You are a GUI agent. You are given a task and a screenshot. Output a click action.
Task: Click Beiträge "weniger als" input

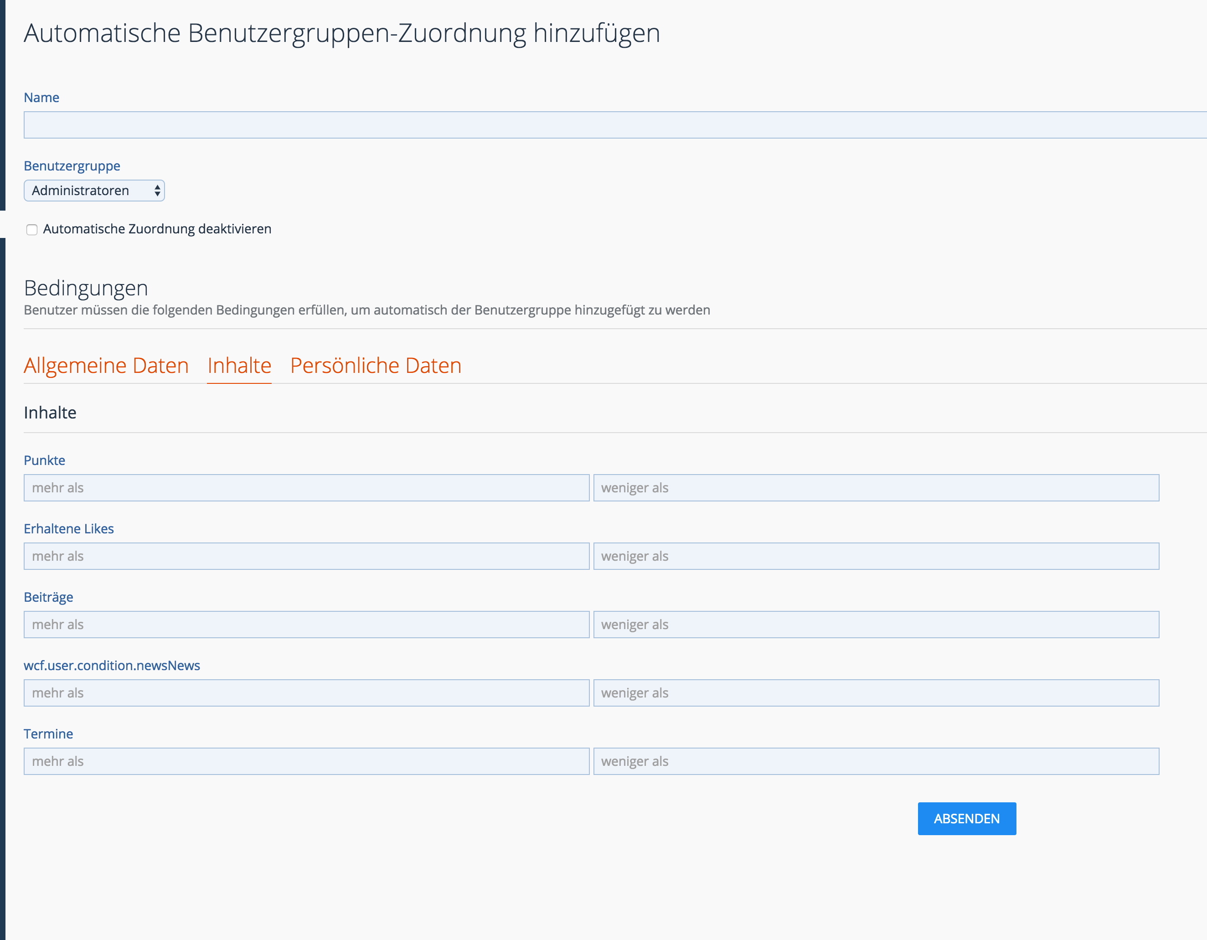[x=876, y=625]
